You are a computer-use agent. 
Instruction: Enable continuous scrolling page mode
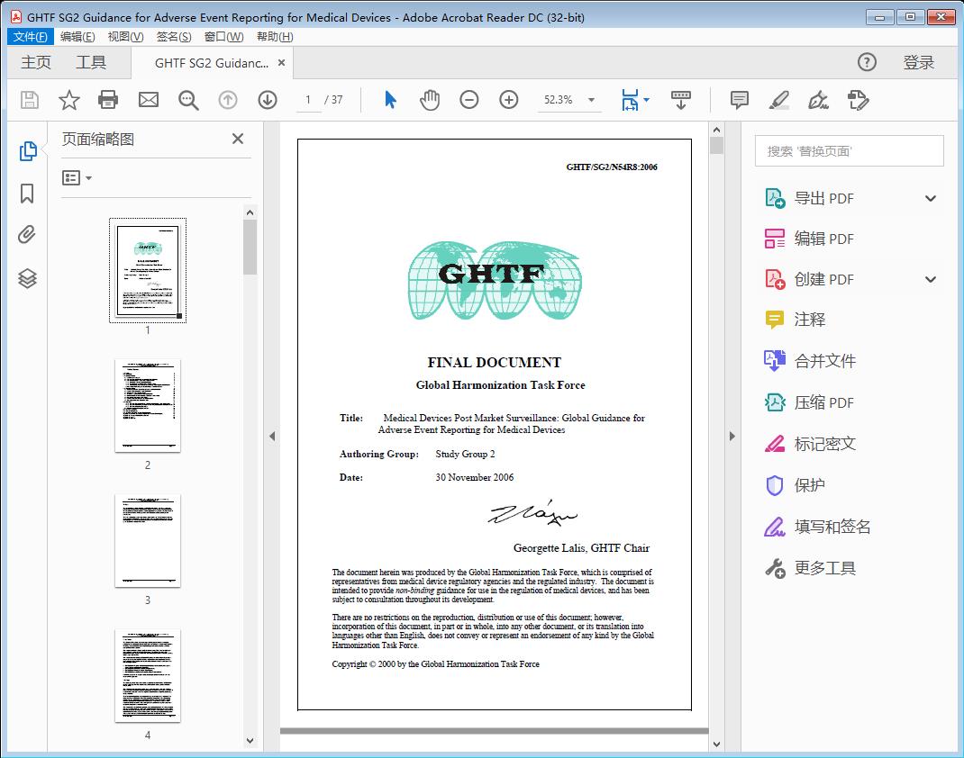(681, 100)
